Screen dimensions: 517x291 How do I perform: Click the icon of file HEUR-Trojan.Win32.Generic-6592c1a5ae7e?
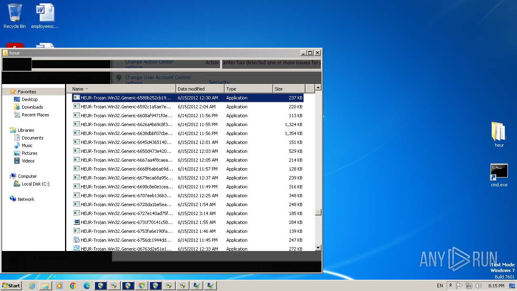click(77, 107)
